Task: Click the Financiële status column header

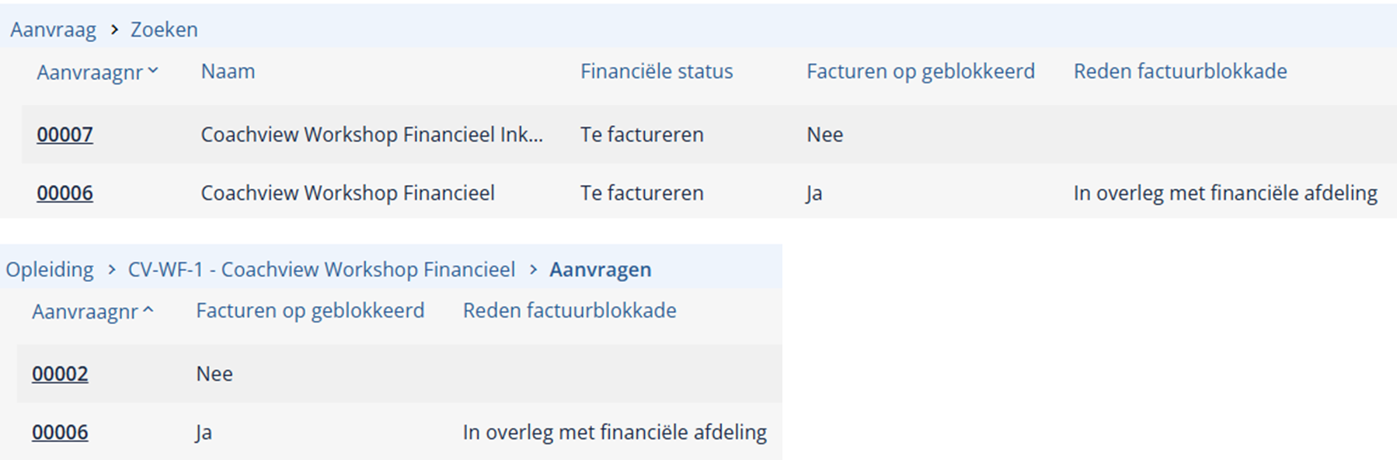Action: [x=657, y=71]
